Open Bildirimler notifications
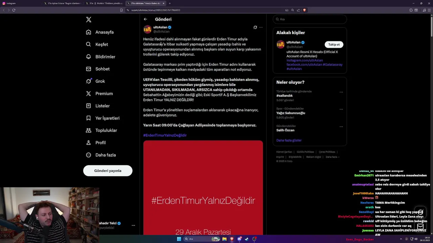 pos(101,57)
